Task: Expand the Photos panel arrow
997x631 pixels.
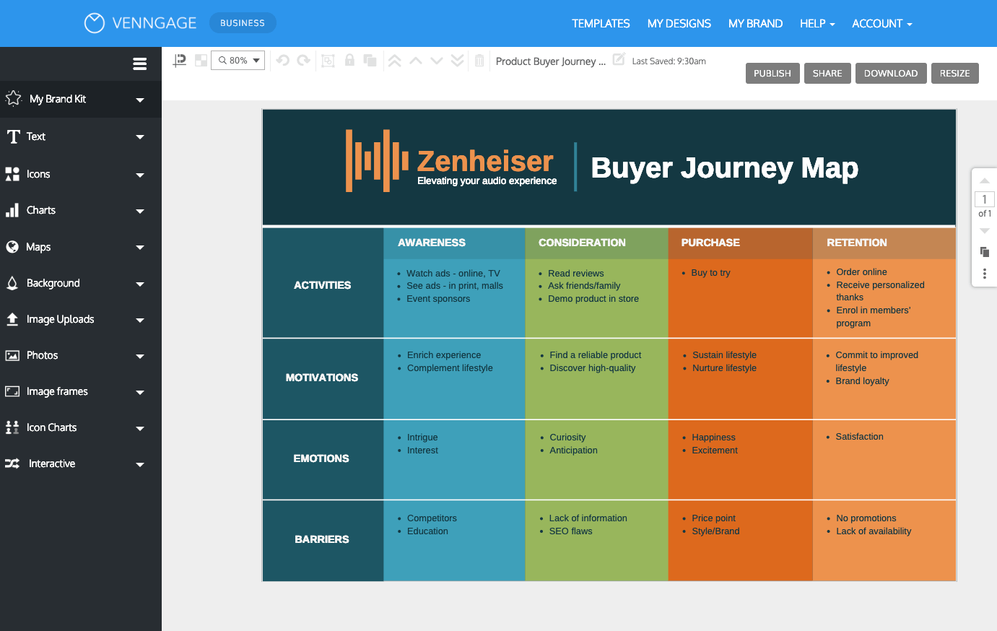Action: coord(140,357)
